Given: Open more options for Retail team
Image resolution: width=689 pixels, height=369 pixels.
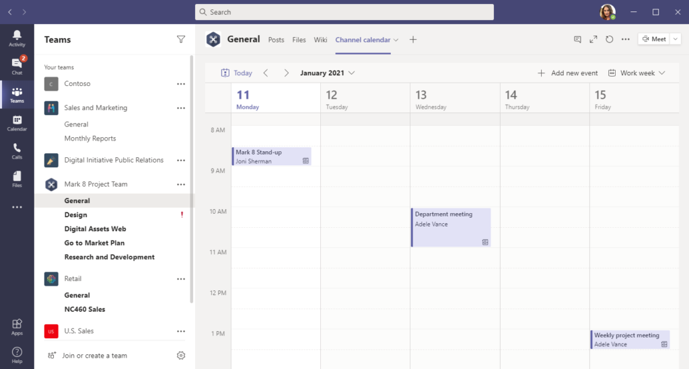Looking at the screenshot, I should pyautogui.click(x=181, y=279).
